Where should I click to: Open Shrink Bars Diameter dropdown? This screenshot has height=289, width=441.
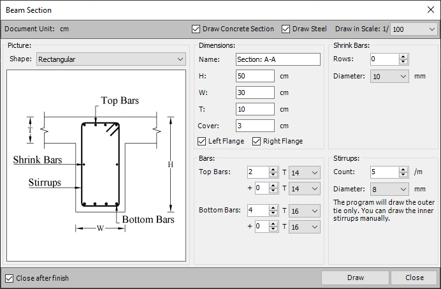(x=389, y=77)
